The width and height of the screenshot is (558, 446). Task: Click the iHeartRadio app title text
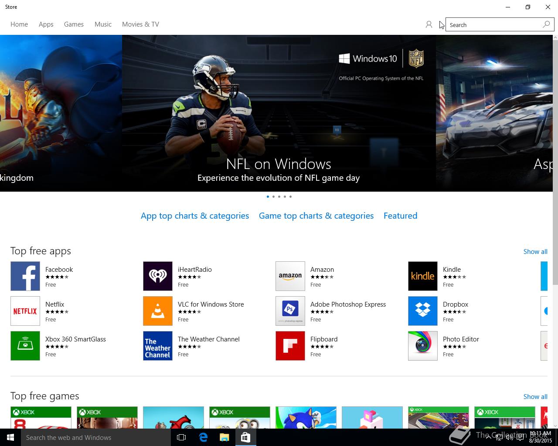194,270
